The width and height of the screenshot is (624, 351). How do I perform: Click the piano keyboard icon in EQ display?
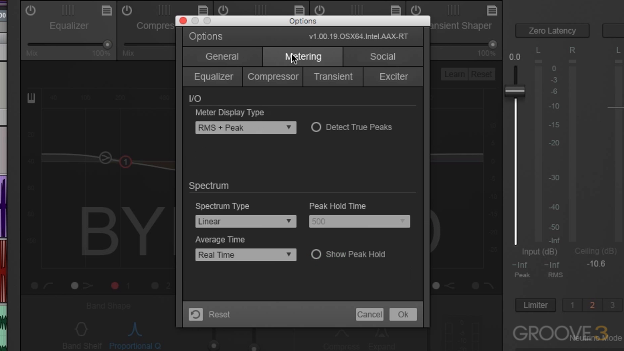click(x=31, y=98)
